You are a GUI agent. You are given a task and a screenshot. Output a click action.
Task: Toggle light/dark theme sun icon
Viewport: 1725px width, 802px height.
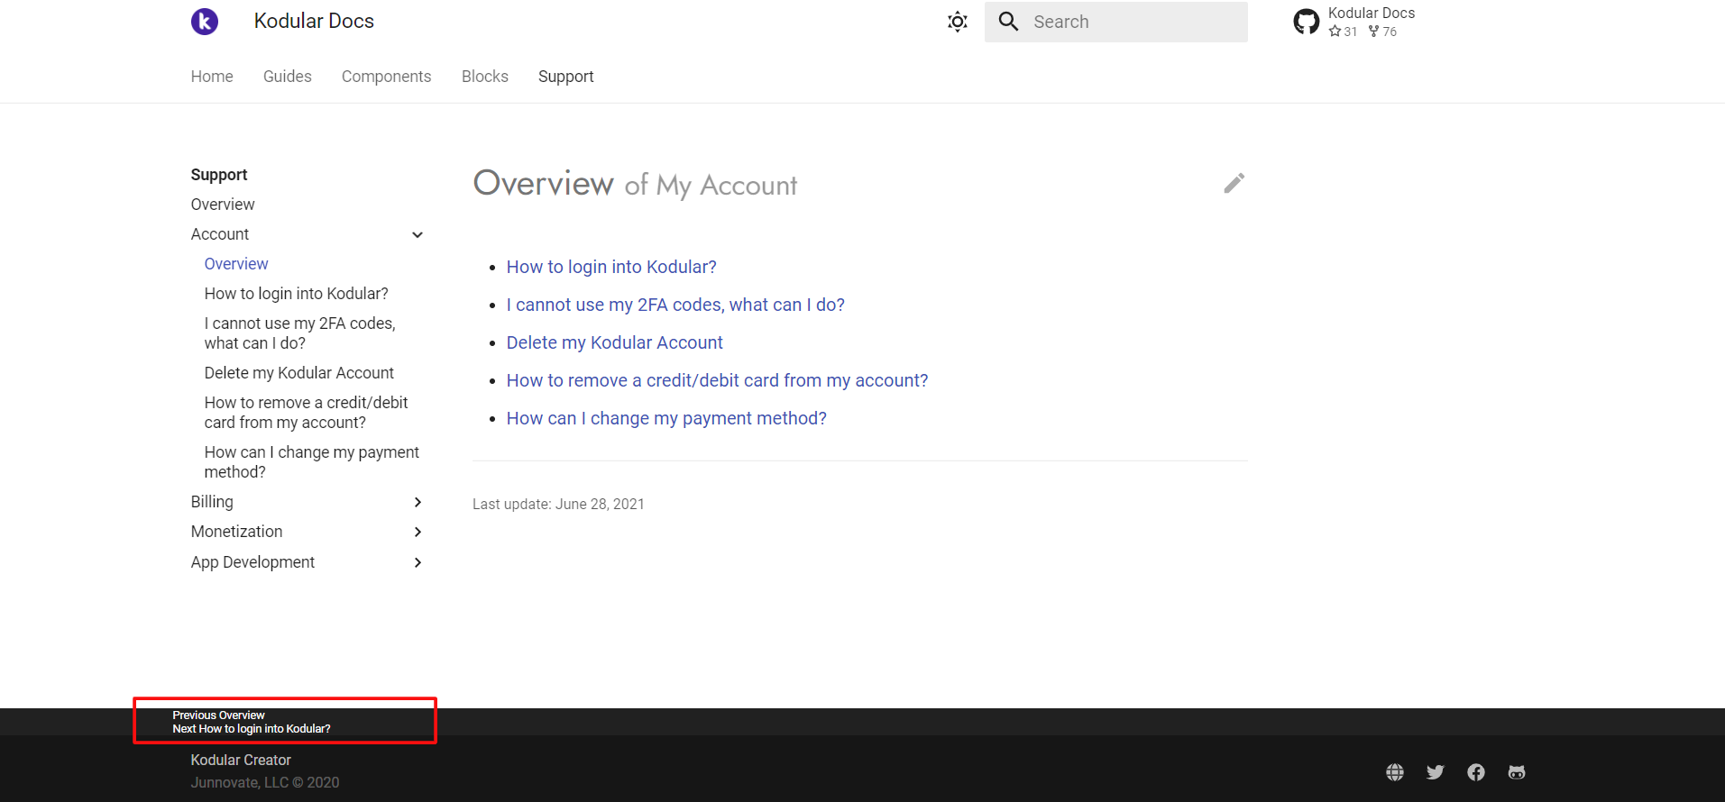pyautogui.click(x=958, y=22)
